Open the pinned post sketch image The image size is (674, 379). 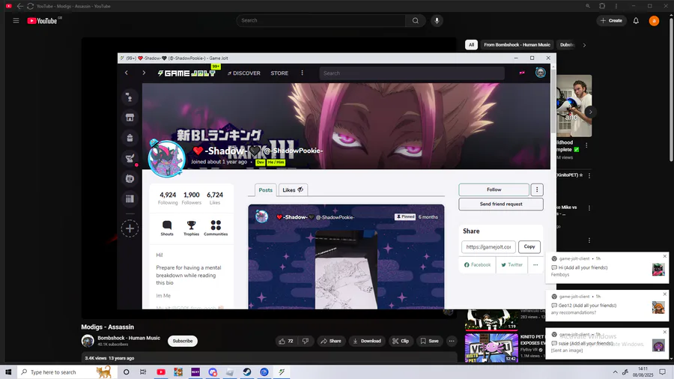pos(346,270)
